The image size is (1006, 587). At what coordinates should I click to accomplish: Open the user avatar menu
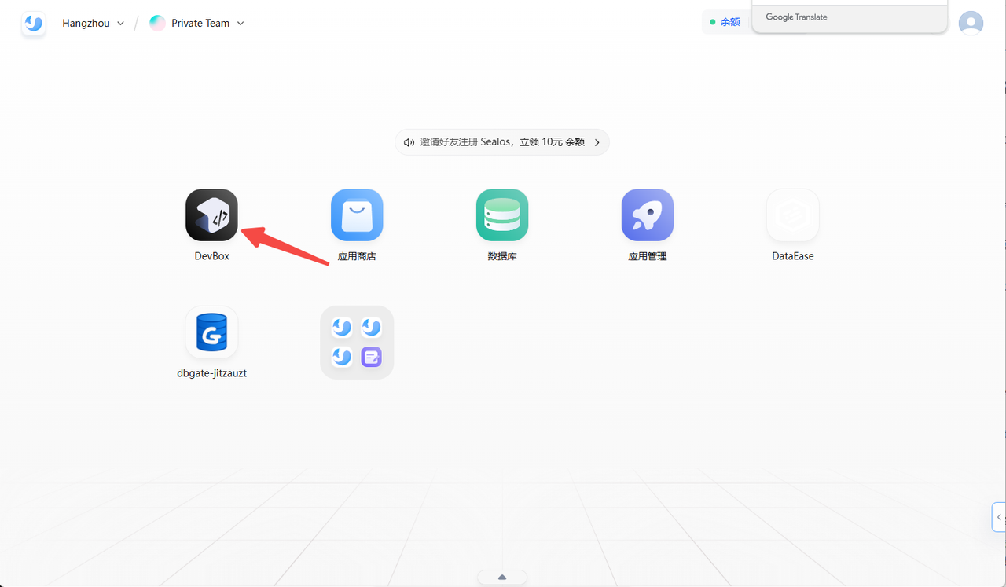(971, 23)
